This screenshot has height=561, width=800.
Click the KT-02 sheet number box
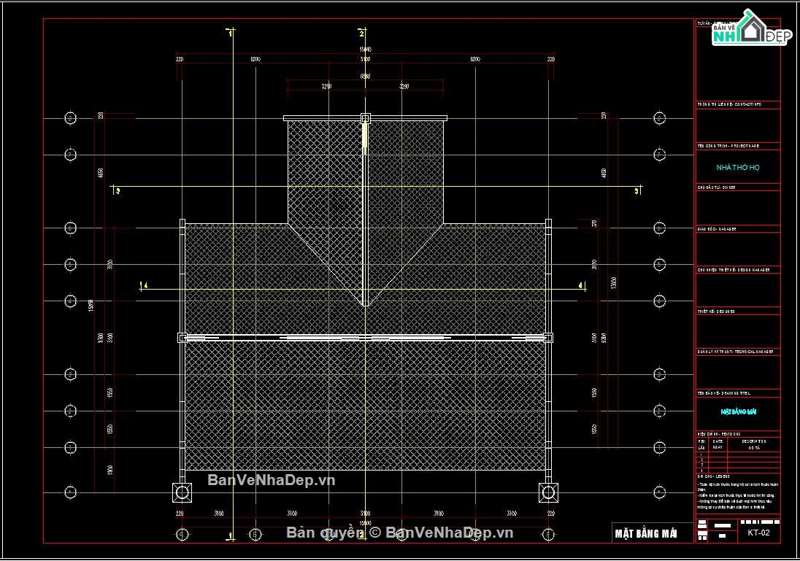click(x=758, y=533)
